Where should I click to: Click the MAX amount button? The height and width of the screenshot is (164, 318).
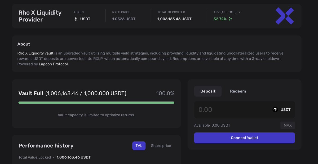(x=288, y=125)
